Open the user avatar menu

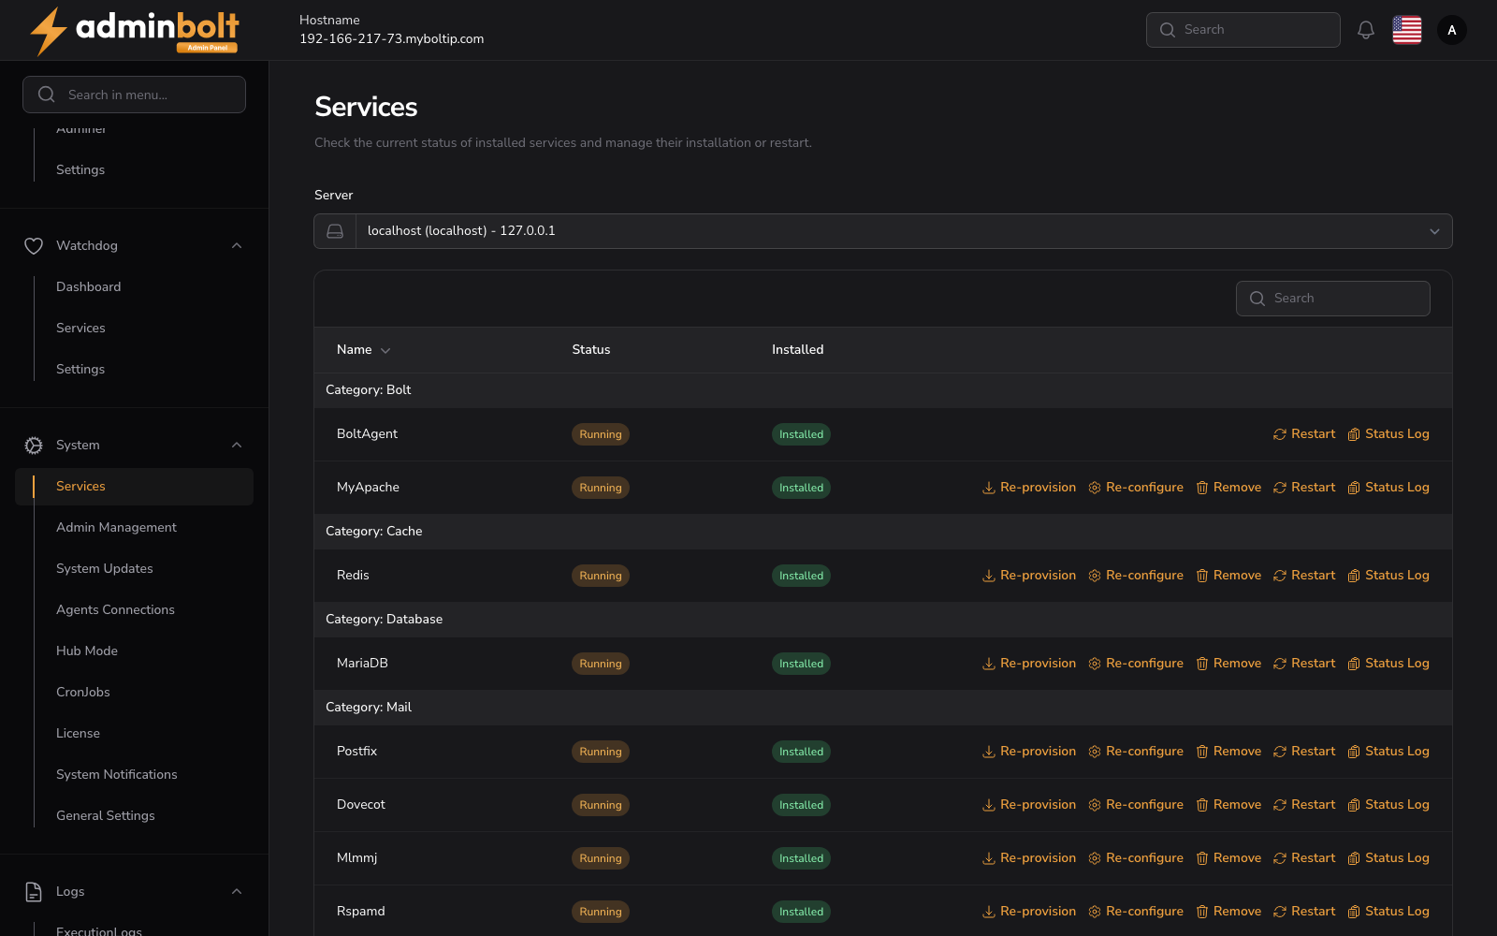1452,30
